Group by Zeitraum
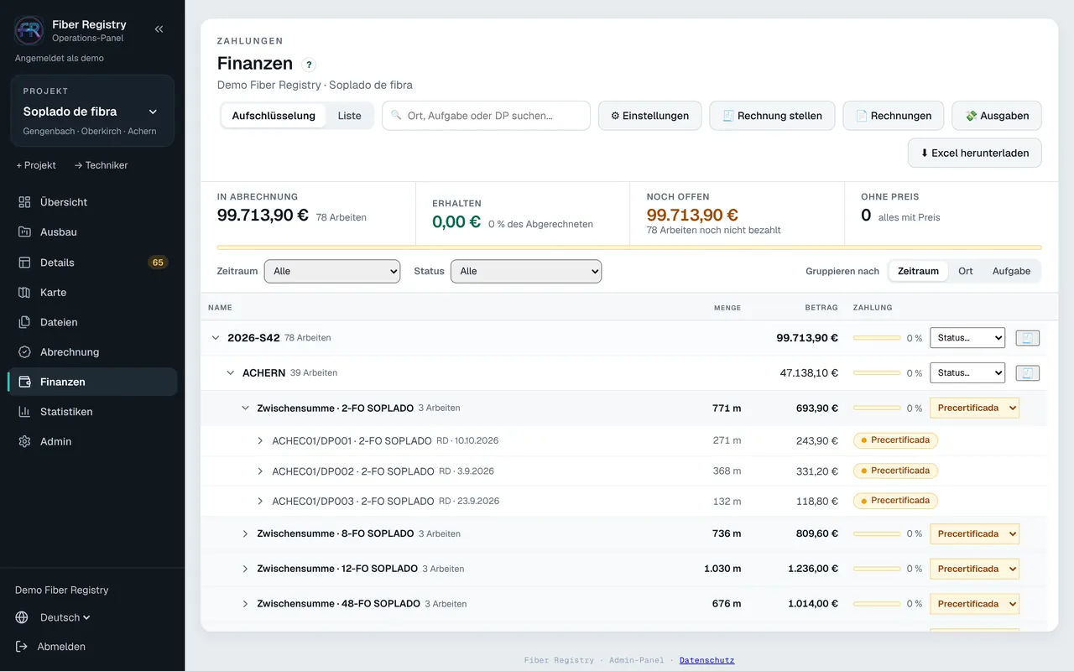Image resolution: width=1074 pixels, height=671 pixels. [918, 271]
